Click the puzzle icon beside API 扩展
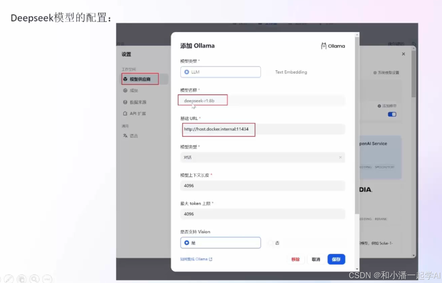 125,114
